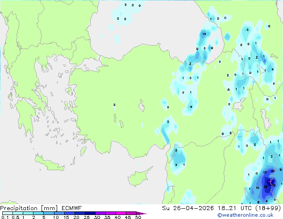Viewport: 283px width, 219px height.
Task: Click the '24' precipitation value on map
Action: click(266, 187)
